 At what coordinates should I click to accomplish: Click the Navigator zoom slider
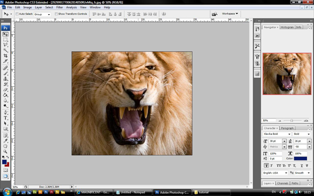point(292,120)
